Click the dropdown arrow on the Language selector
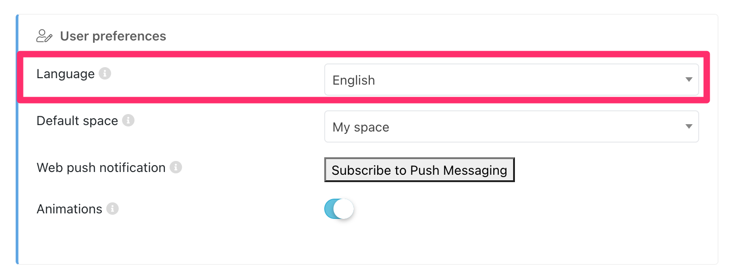 pos(688,80)
